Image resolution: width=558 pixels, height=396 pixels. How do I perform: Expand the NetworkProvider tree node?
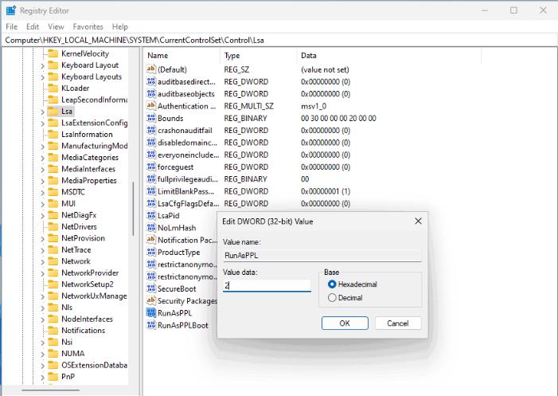[x=42, y=273]
